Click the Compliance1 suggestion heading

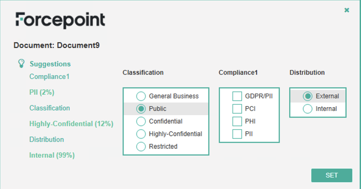(49, 77)
